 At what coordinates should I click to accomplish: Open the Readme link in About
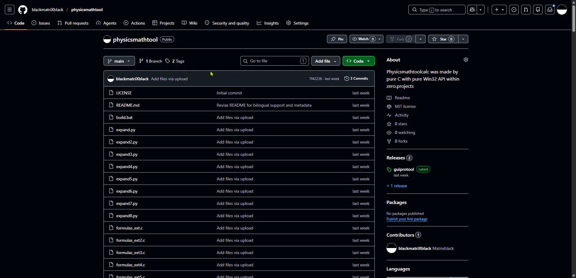tap(402, 98)
